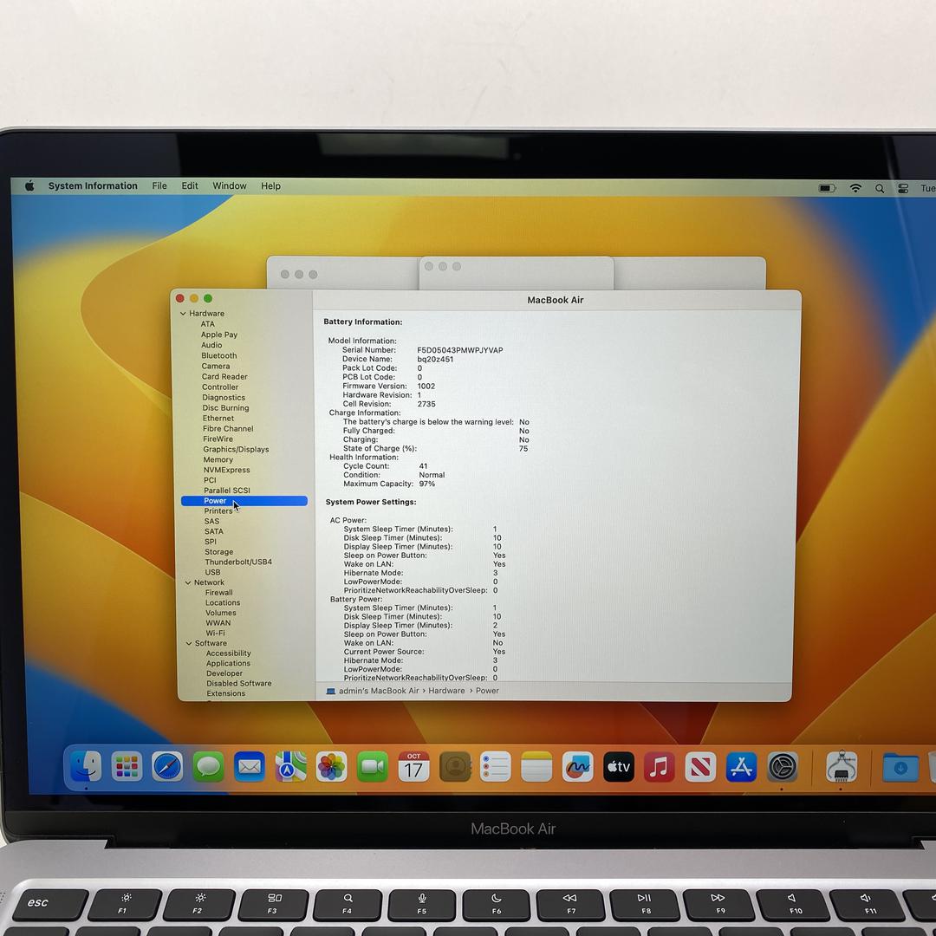Select Audio in the sidebar

coord(211,345)
